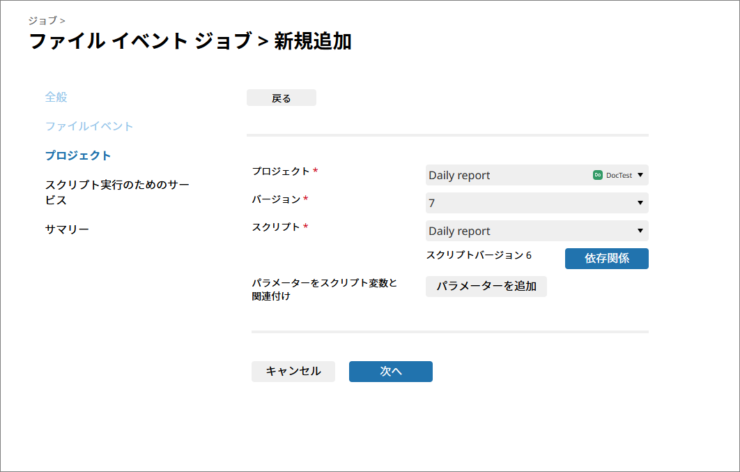740x472 pixels.
Task: Proceed with the 次へ button
Action: [390, 372]
